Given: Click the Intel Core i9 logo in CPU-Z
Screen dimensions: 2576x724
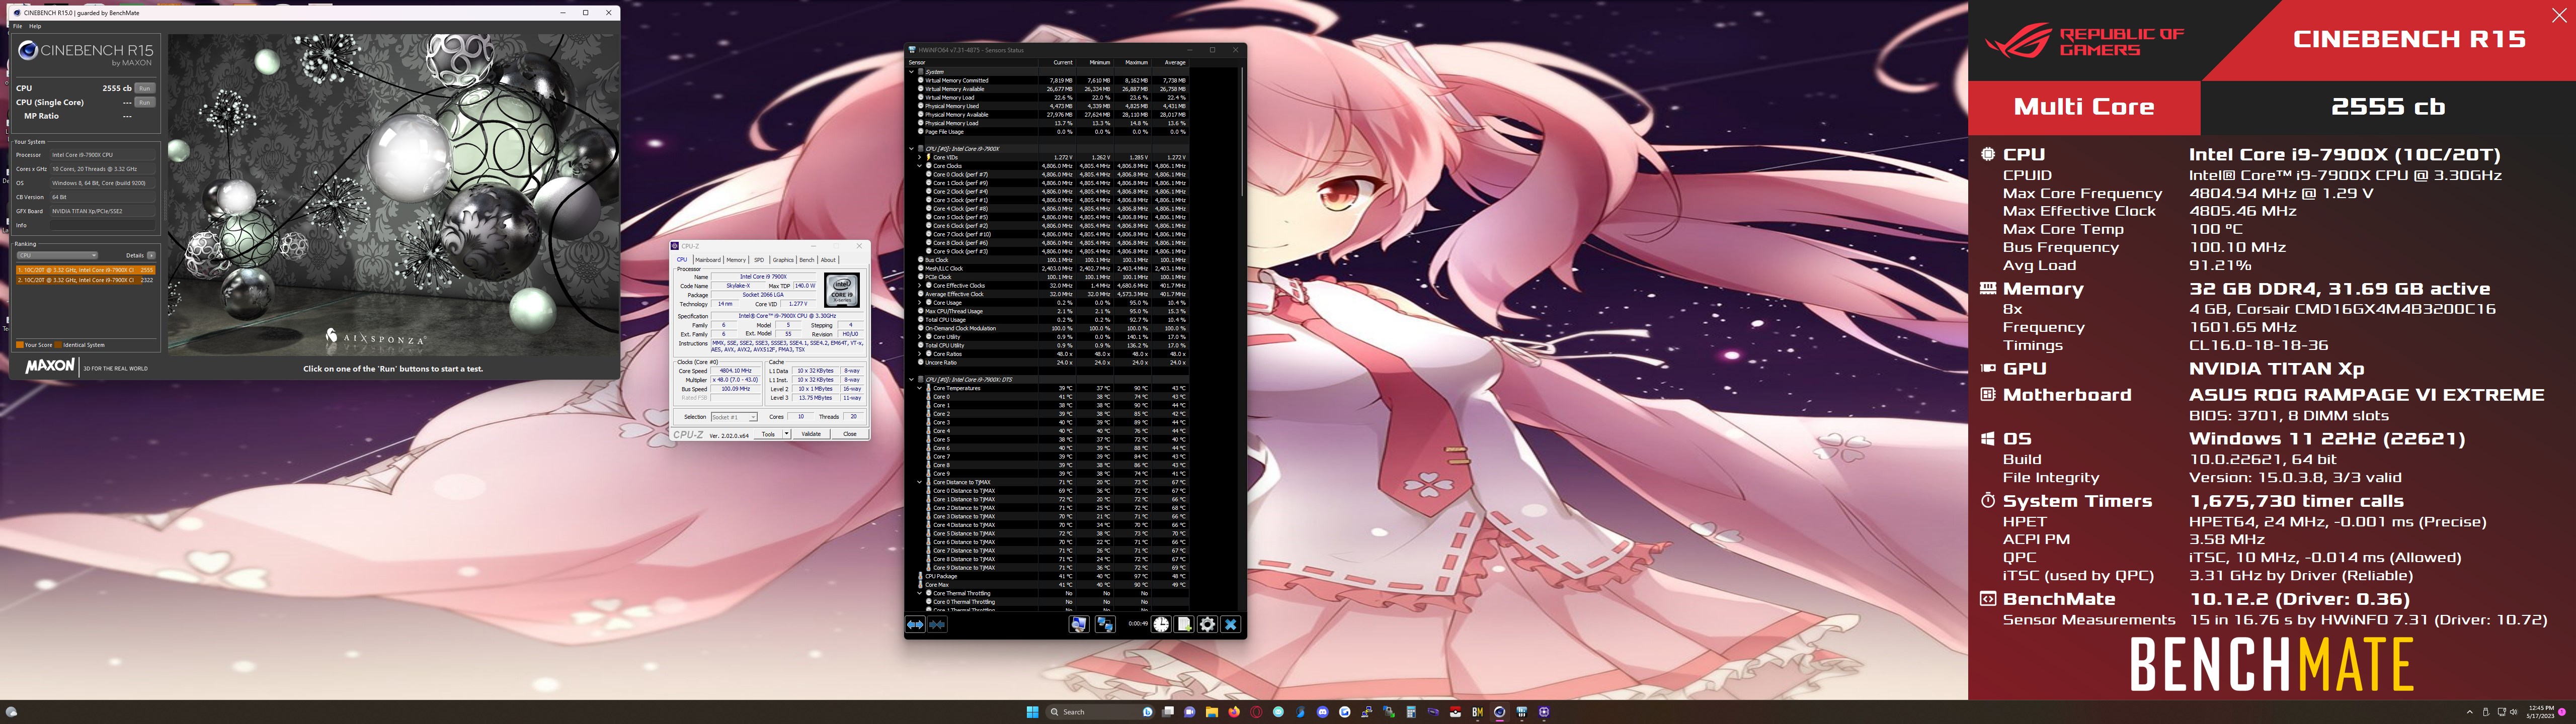Looking at the screenshot, I should [842, 290].
